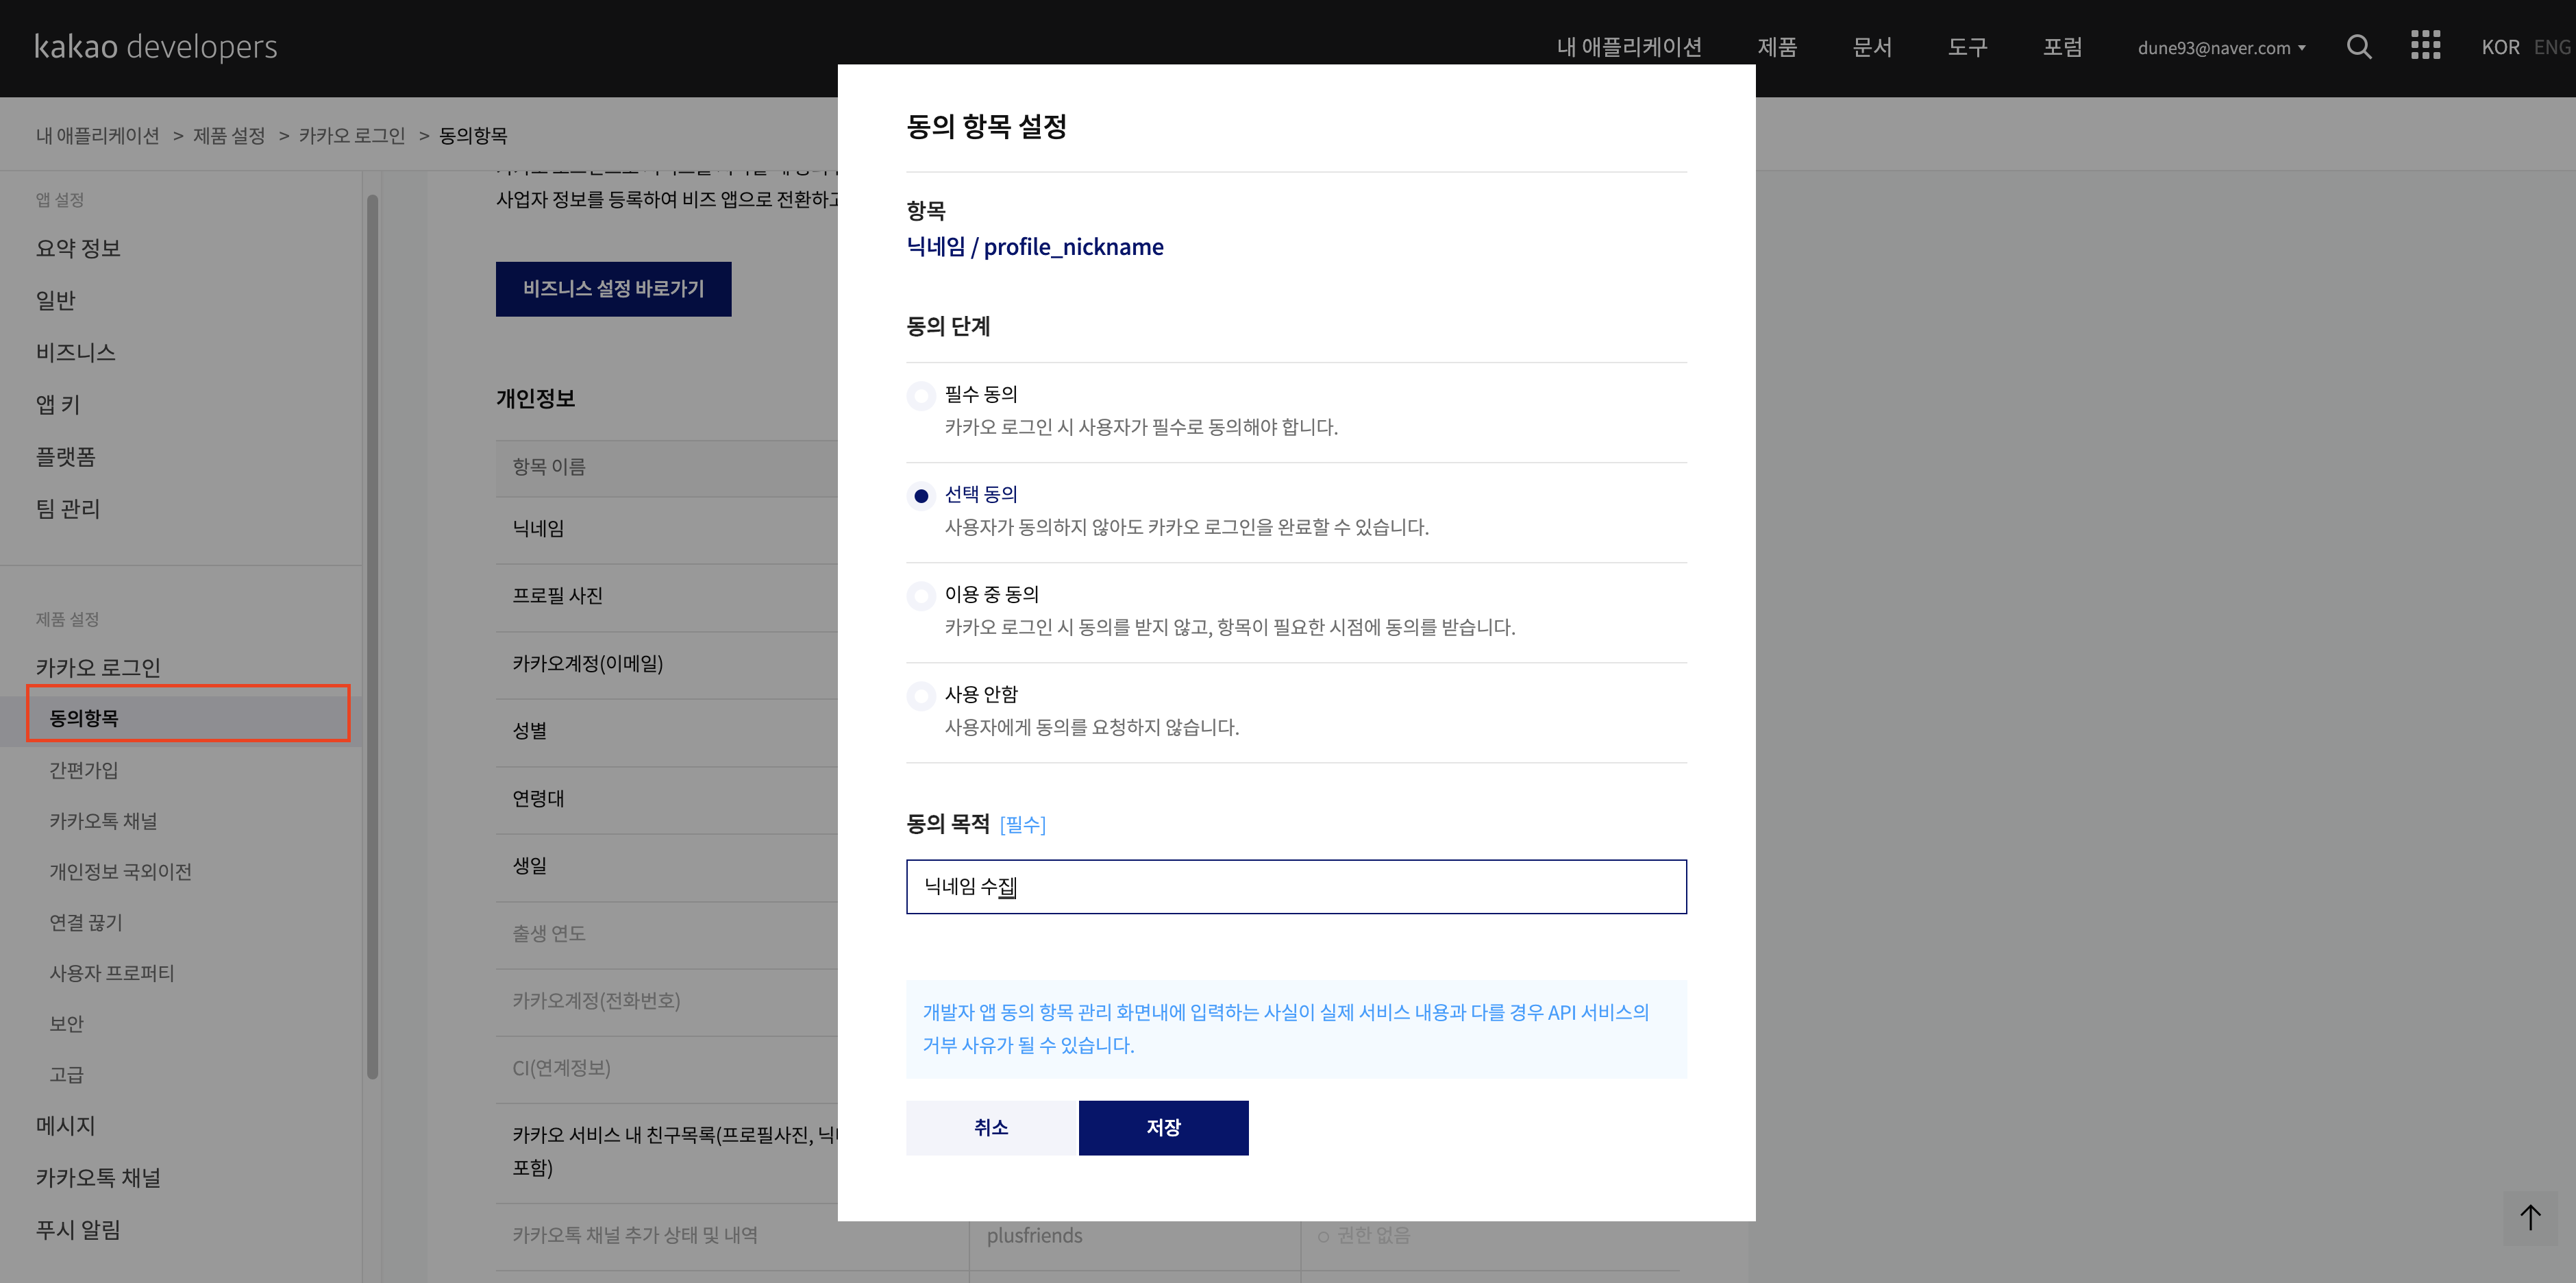Select the 이용 중 동의 radio option
2576x1283 pixels.
click(x=921, y=596)
